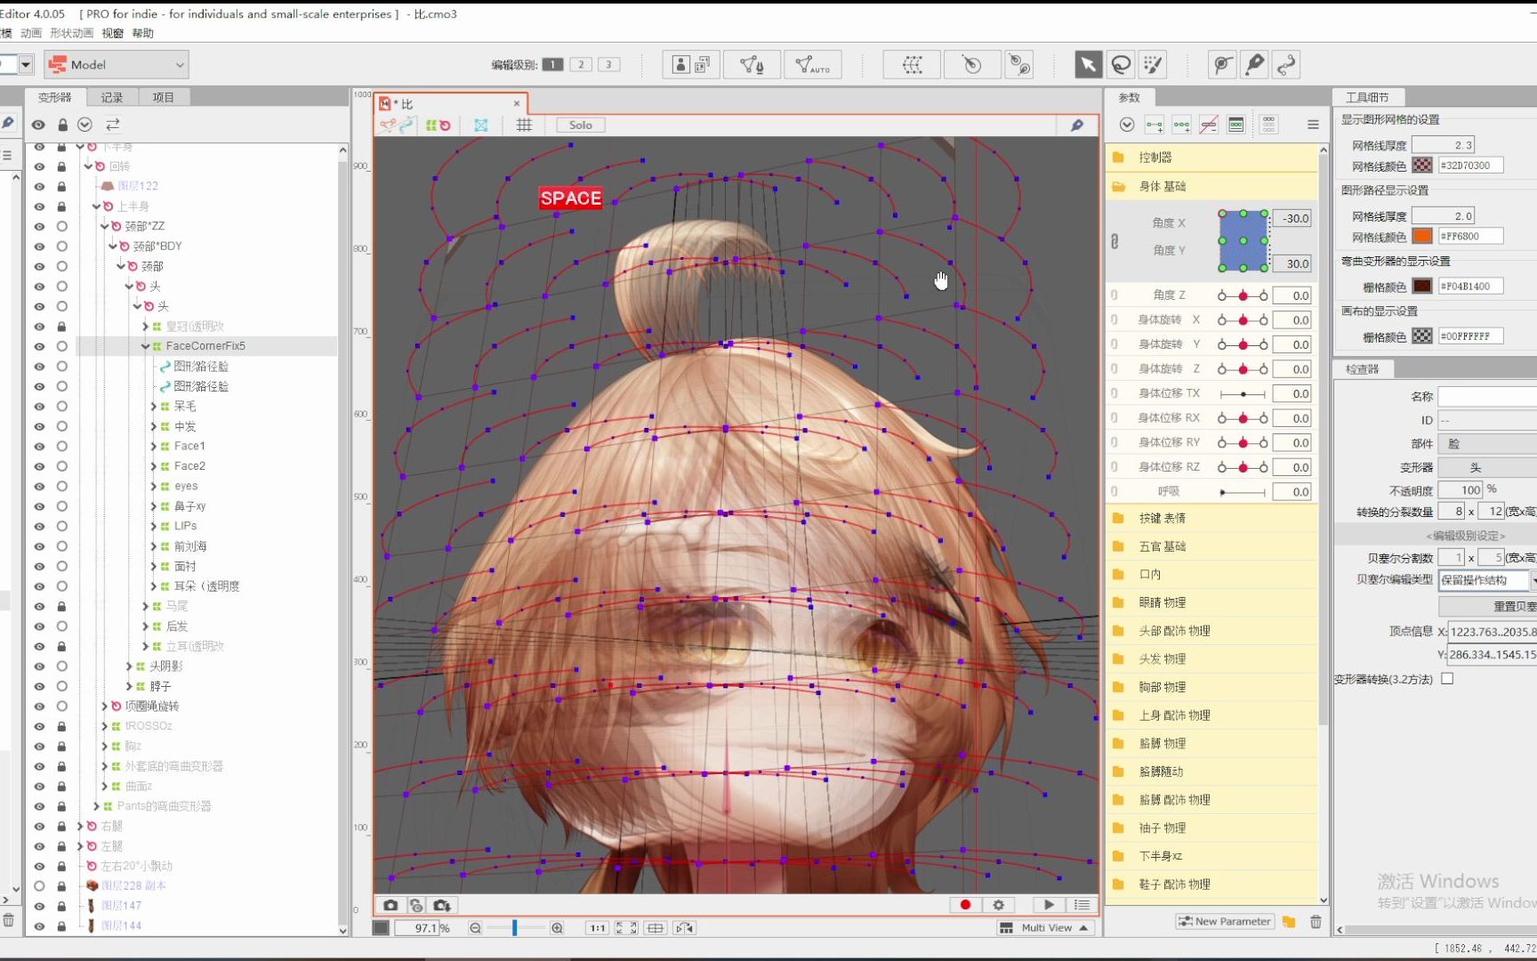Toggle visibility of FaceCornerFix5

click(x=39, y=346)
